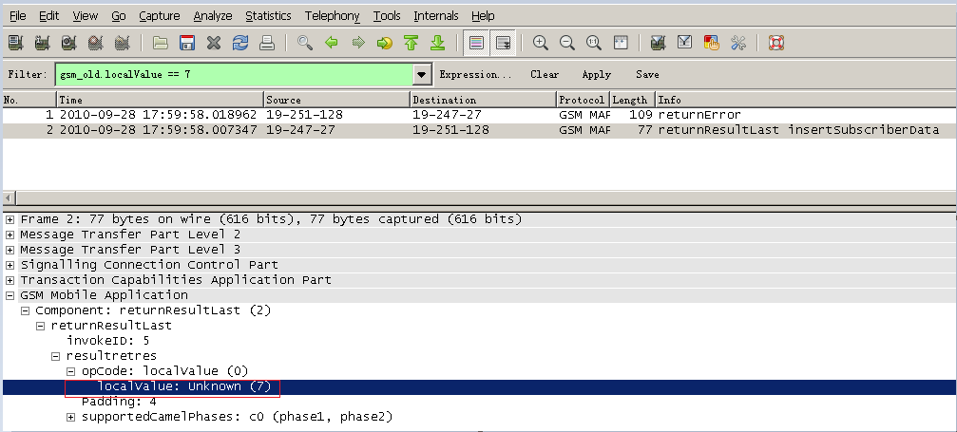Zoom in on packet text
957x432 pixels.
(540, 43)
